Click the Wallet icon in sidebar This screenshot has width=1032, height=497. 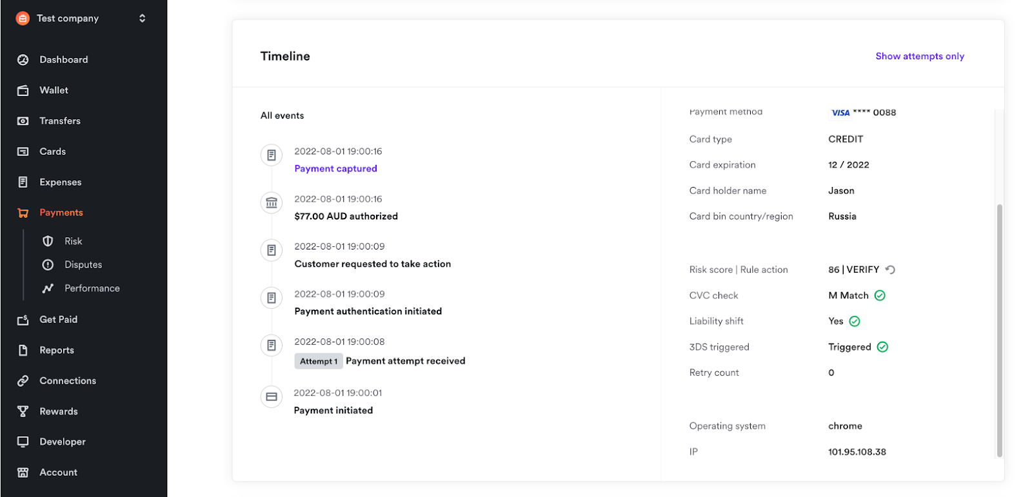pyautogui.click(x=23, y=91)
